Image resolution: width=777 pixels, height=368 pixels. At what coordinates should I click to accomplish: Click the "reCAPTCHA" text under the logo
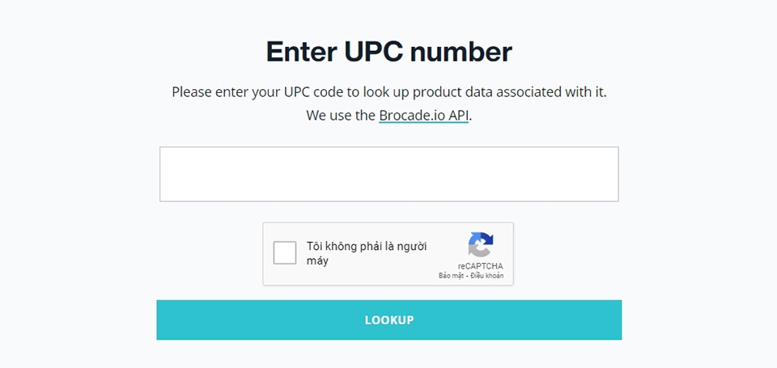(x=480, y=266)
